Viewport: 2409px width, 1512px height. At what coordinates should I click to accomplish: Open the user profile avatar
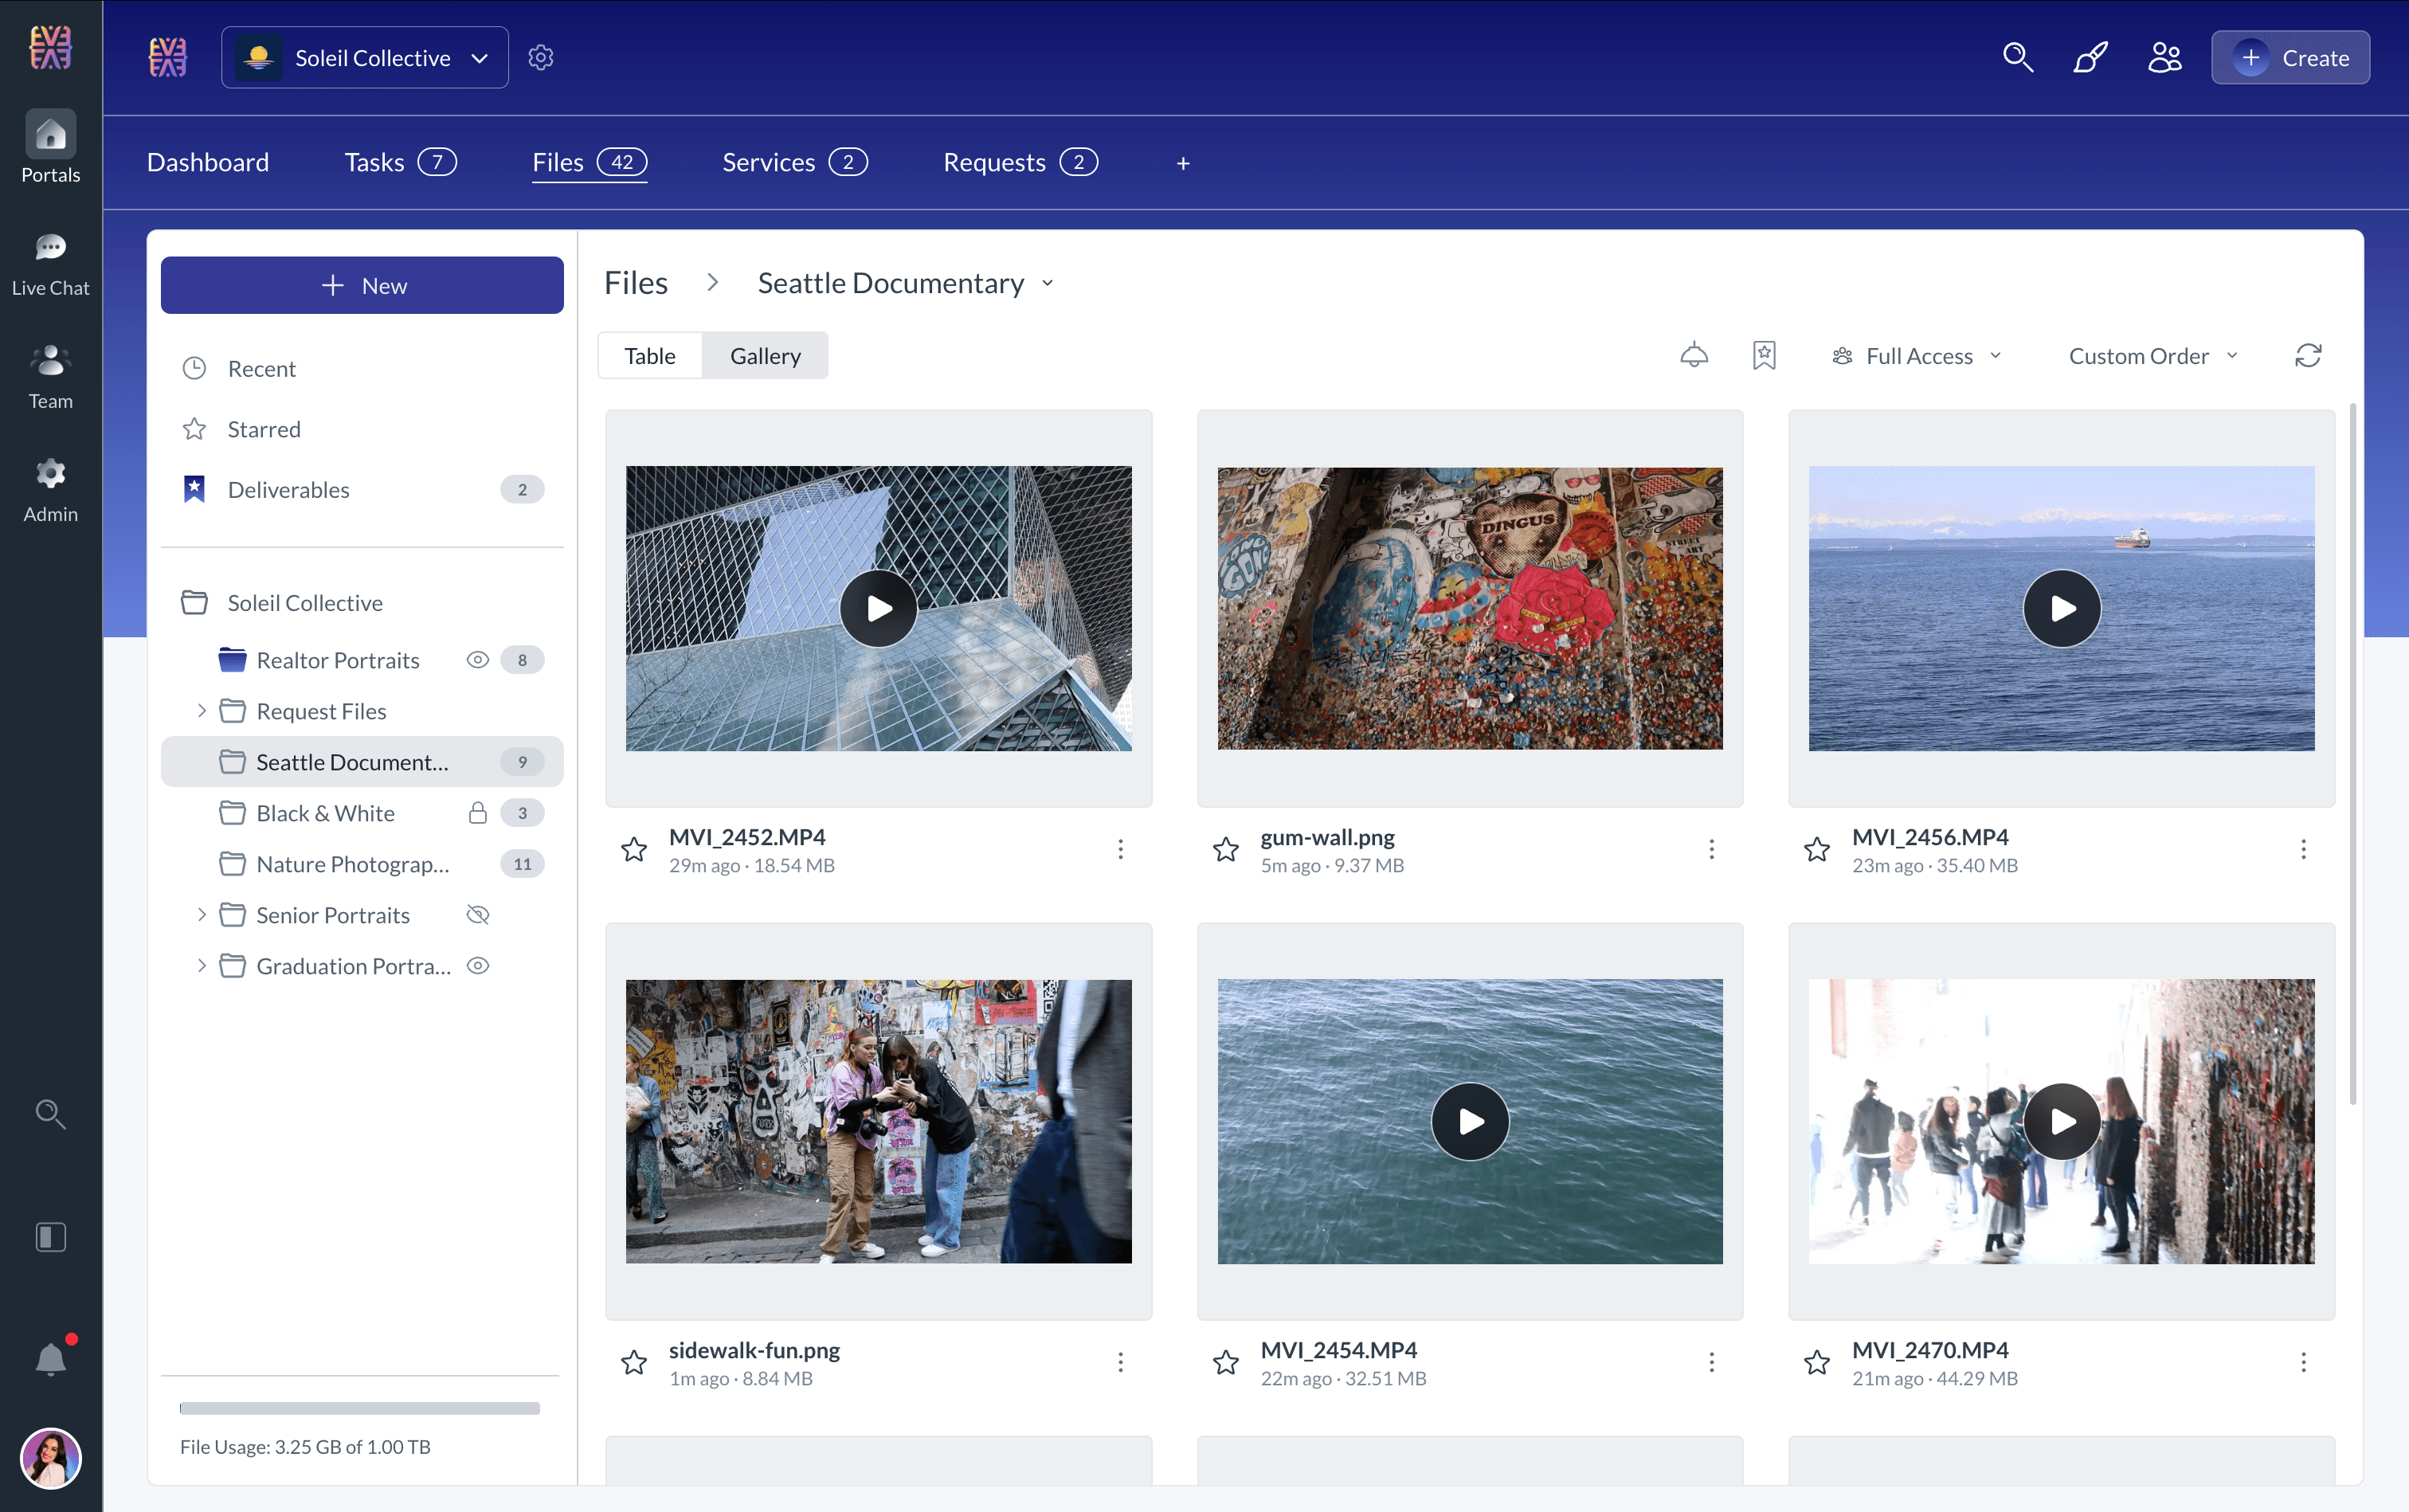[50, 1458]
